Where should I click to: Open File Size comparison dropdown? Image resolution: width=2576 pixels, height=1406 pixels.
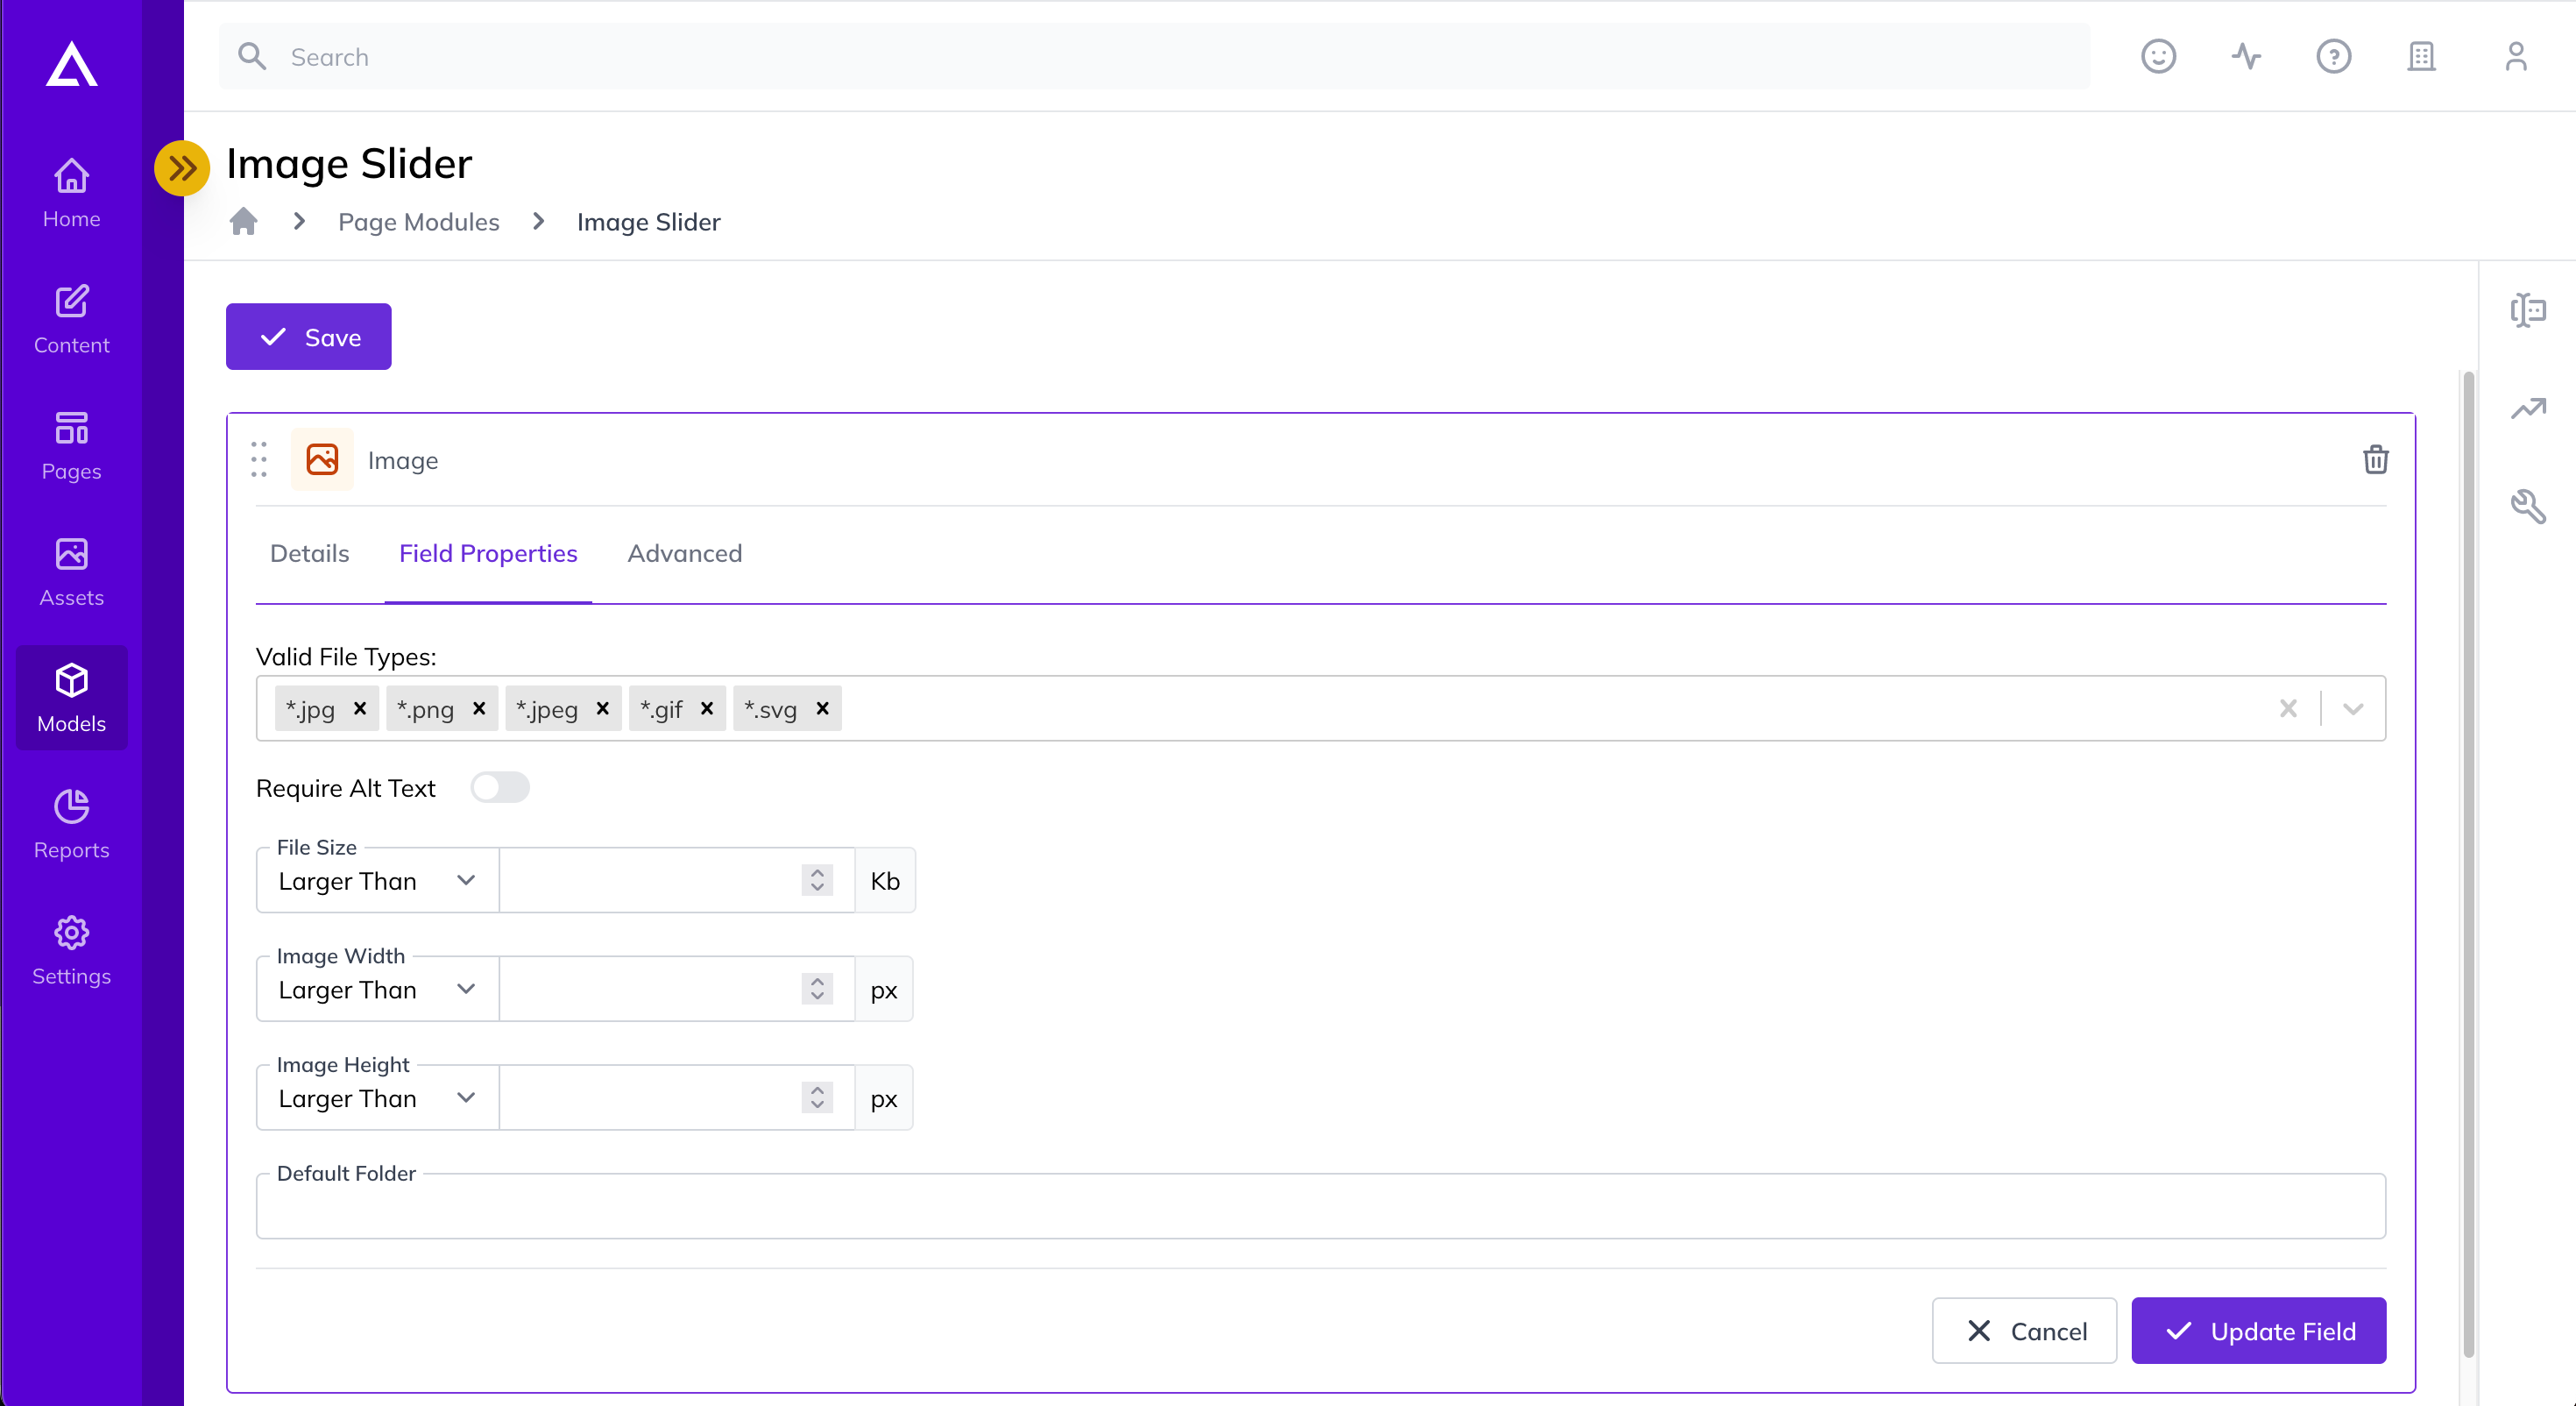(377, 881)
